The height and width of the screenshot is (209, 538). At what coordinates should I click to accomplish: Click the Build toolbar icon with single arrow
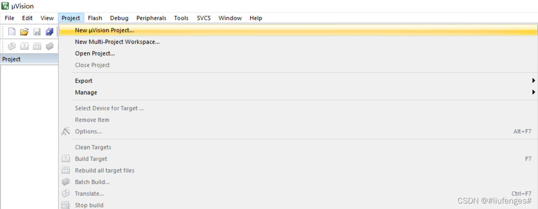pos(24,46)
